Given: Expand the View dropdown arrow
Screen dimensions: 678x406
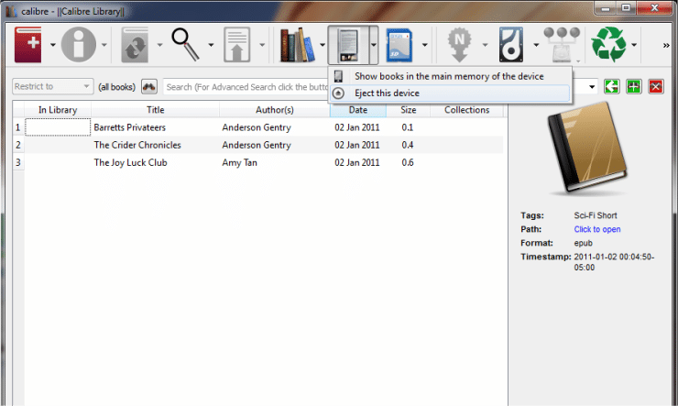Looking at the screenshot, I should click(x=211, y=45).
